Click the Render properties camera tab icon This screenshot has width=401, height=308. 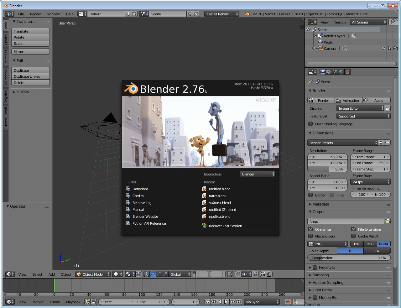pyautogui.click(x=322, y=72)
